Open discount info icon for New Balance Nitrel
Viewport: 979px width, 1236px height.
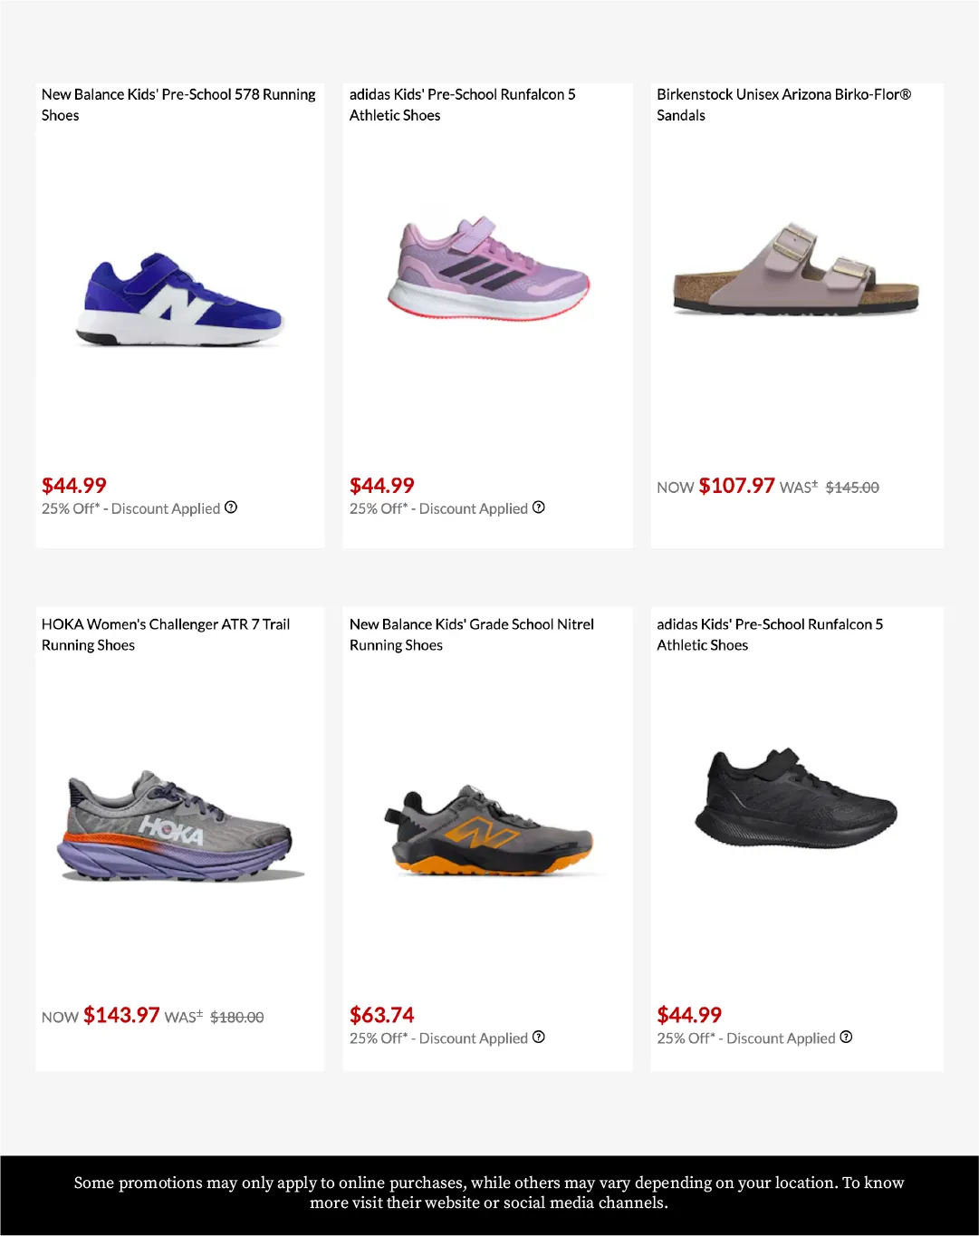[x=539, y=1037]
